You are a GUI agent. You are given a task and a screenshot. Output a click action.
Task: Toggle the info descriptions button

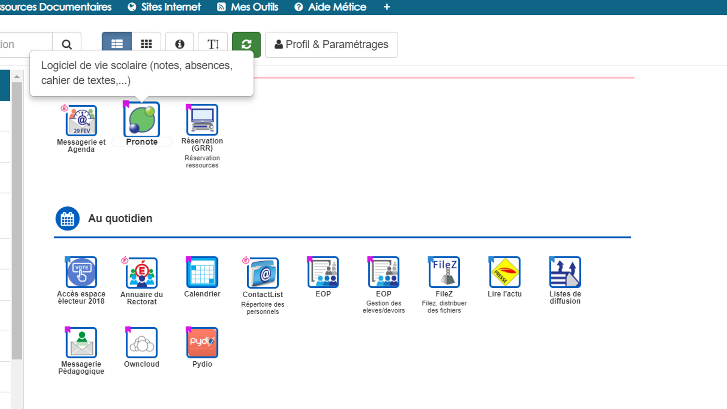pyautogui.click(x=179, y=44)
